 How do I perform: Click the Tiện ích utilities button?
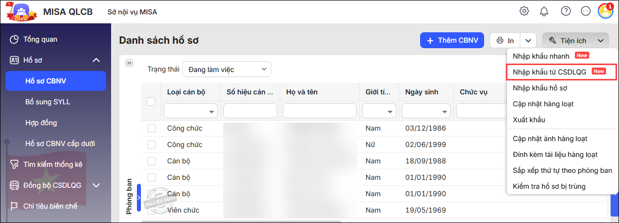click(567, 41)
